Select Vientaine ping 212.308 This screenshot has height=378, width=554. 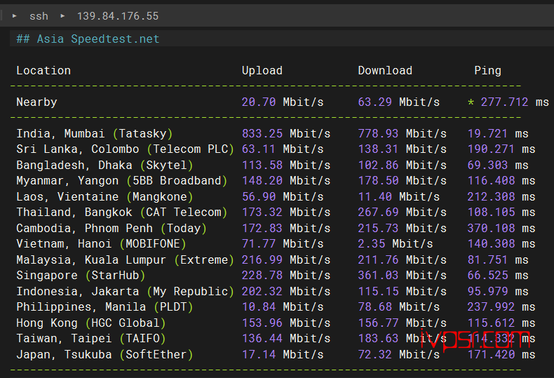pyautogui.click(x=491, y=196)
